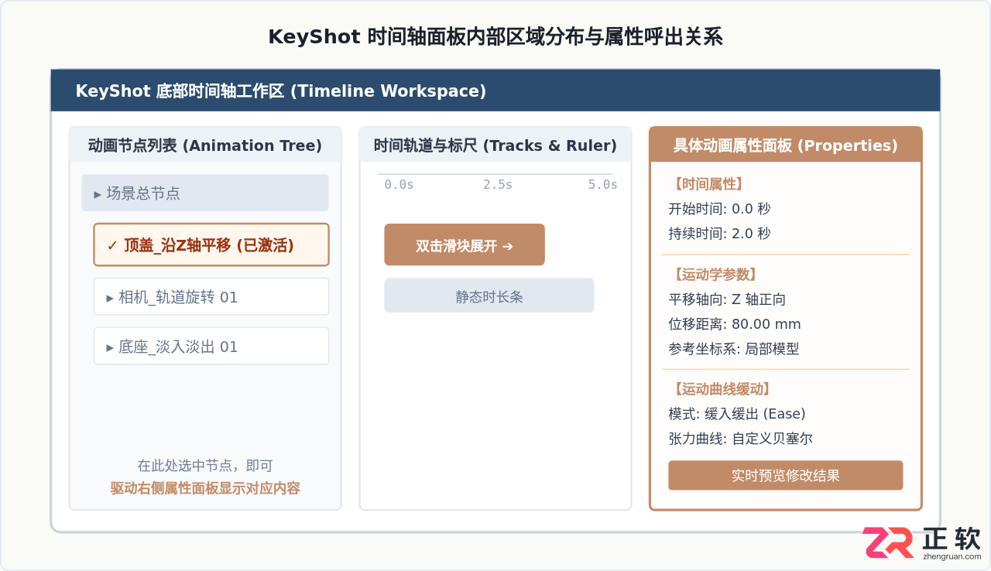Select the 顶盖_沿Z轴平移 (已激活) node label

click(x=209, y=246)
